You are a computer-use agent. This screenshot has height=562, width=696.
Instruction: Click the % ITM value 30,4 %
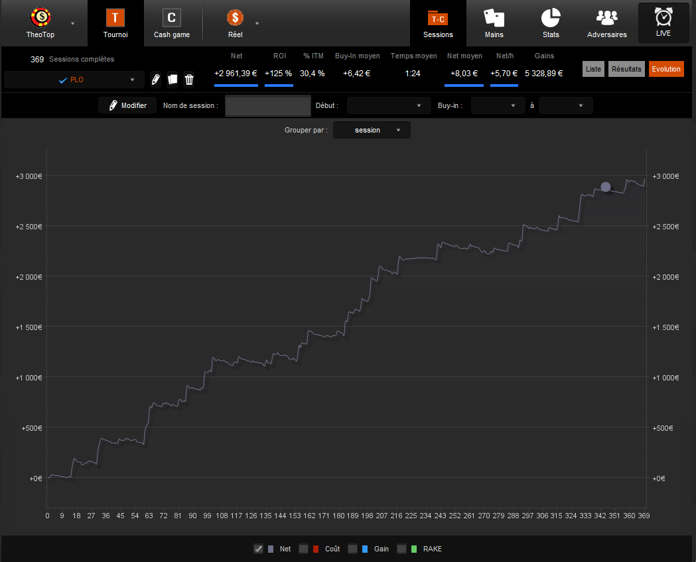312,74
